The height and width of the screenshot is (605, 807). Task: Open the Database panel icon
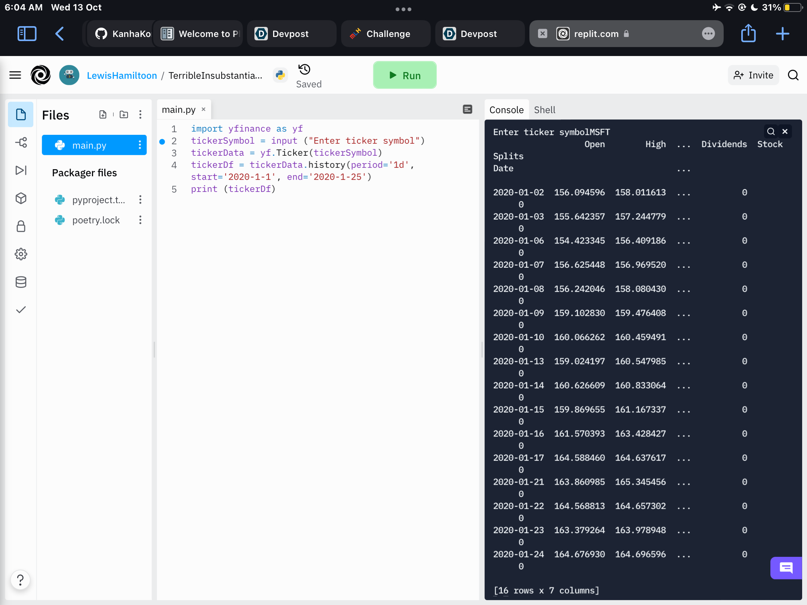[21, 282]
